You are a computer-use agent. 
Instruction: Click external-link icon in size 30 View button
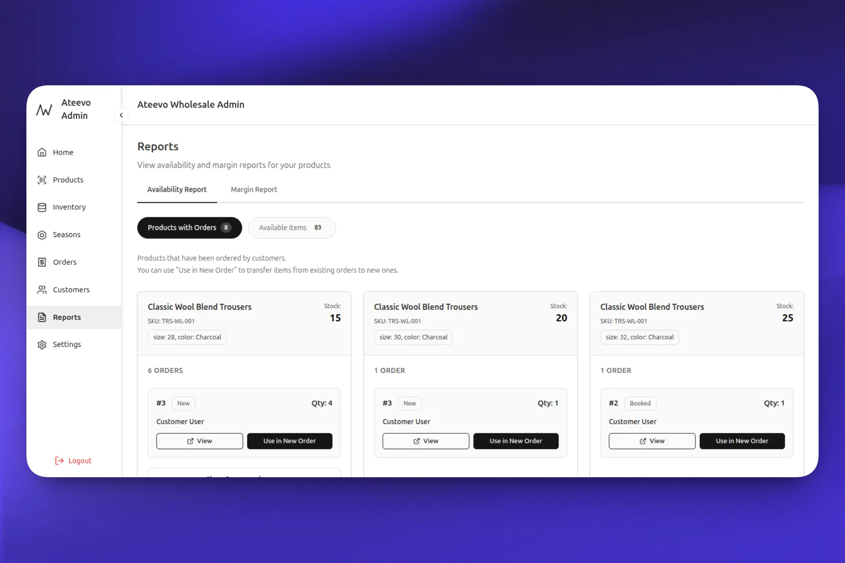pos(416,441)
